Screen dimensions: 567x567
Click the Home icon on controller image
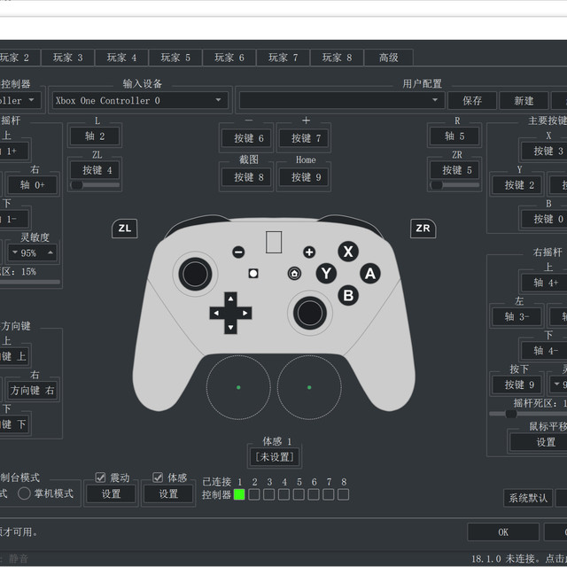[x=293, y=274]
